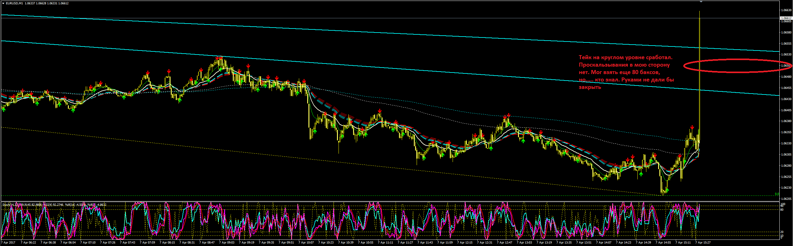Click the 1.06280 price scale label

[786, 166]
